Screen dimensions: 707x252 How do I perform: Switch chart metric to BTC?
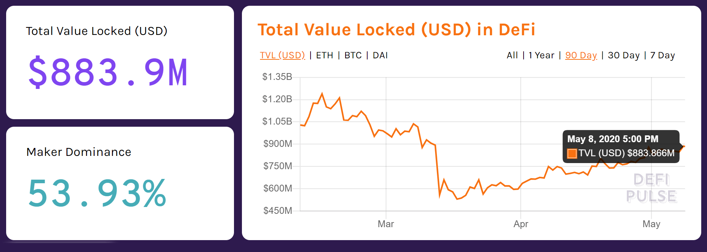pos(352,55)
